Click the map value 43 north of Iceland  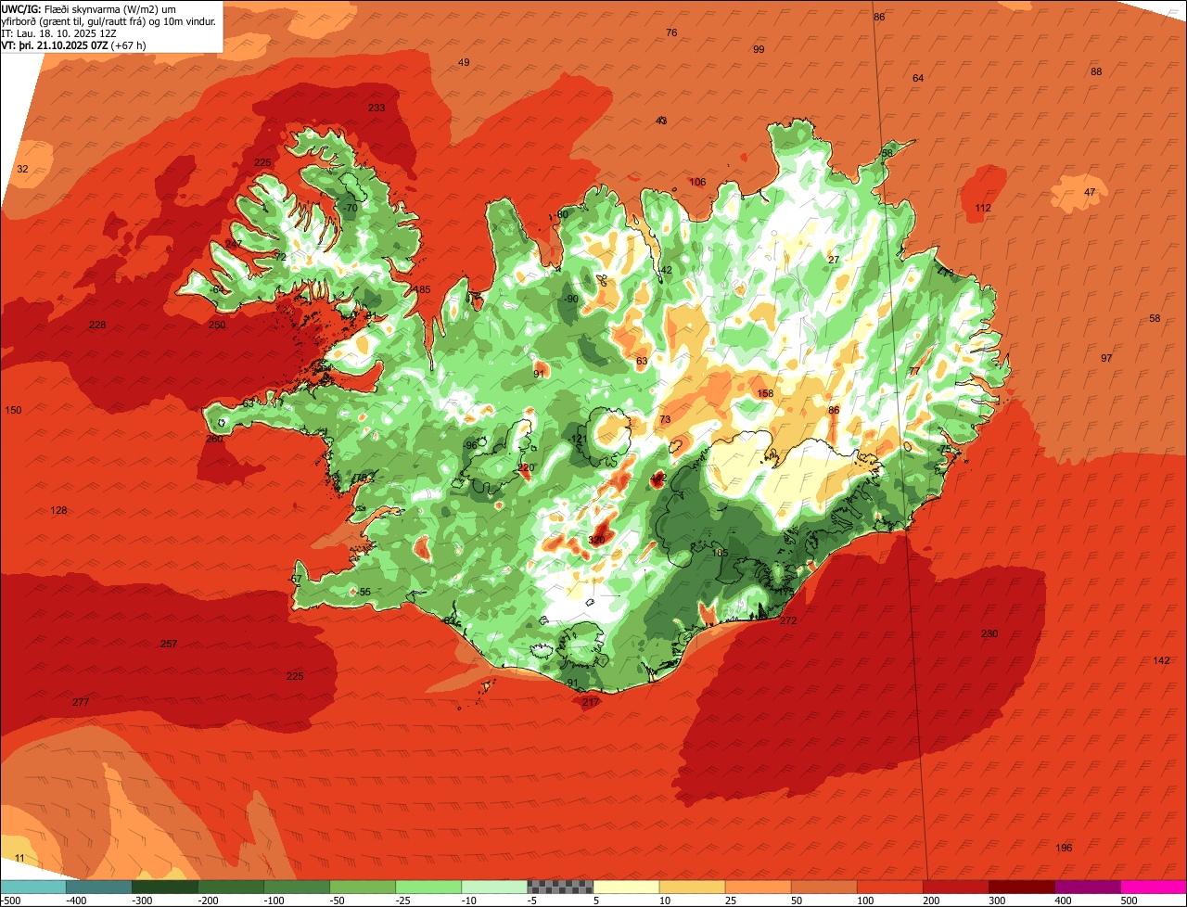[x=661, y=121]
